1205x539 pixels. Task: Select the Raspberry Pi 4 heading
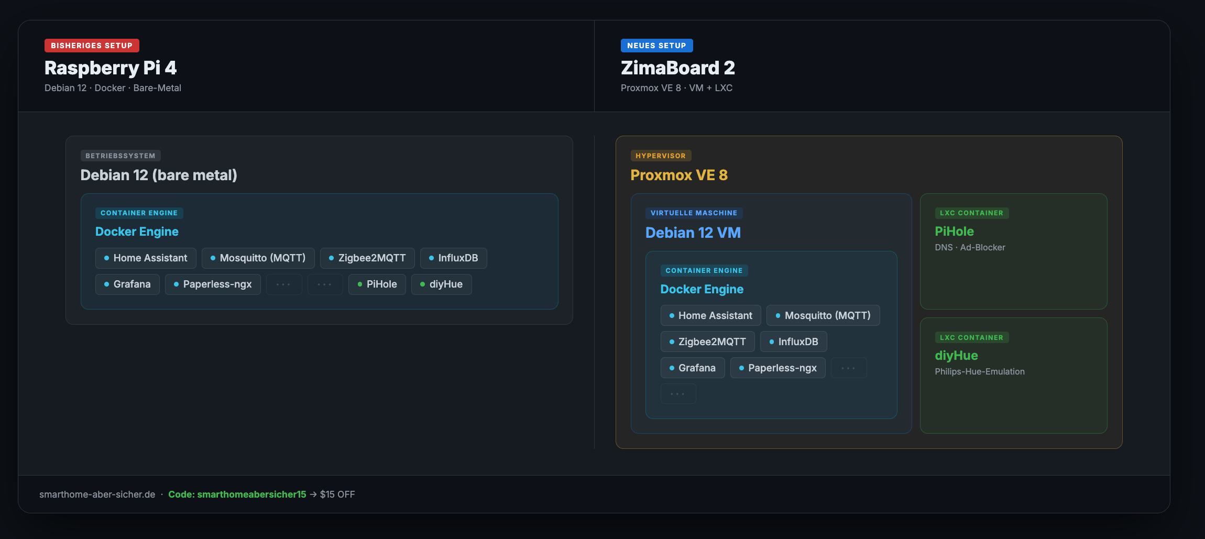coord(111,68)
